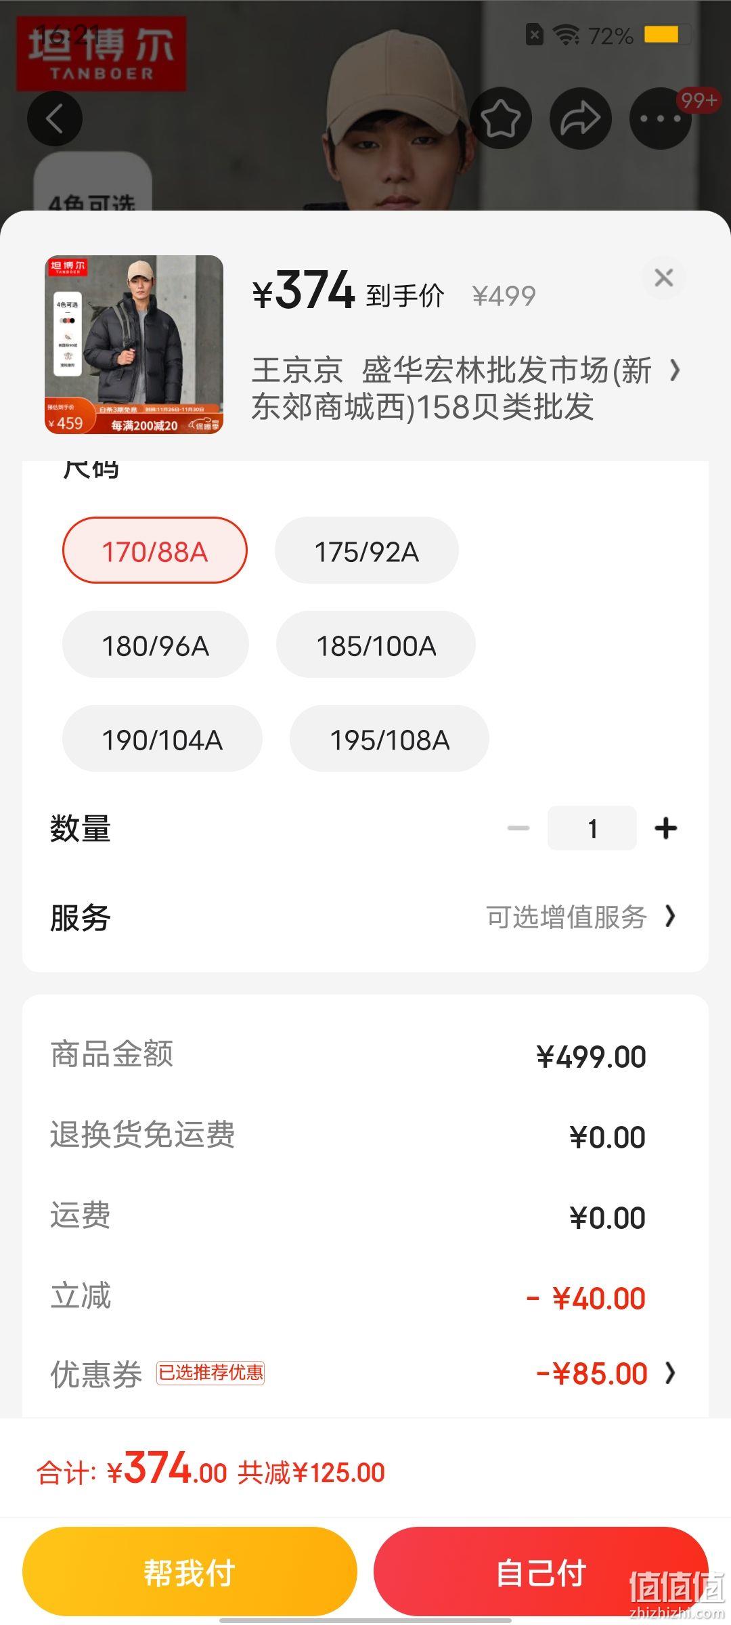731x1625 pixels.
Task: Open coupon details chevron
Action: [x=670, y=1373]
